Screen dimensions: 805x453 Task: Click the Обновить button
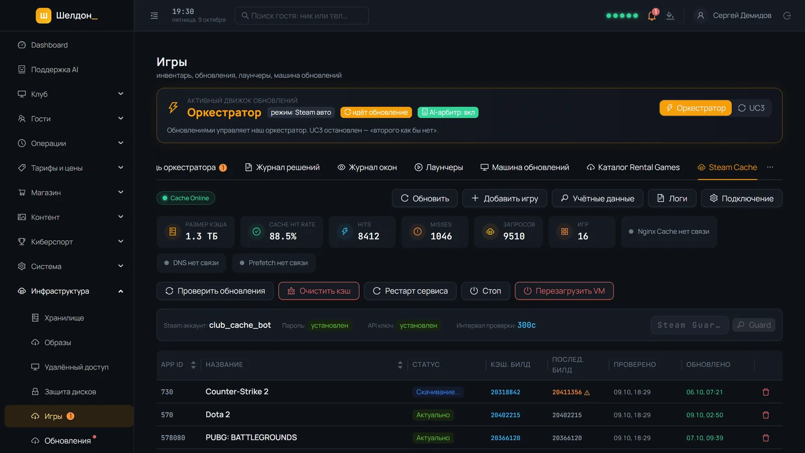pyautogui.click(x=425, y=198)
